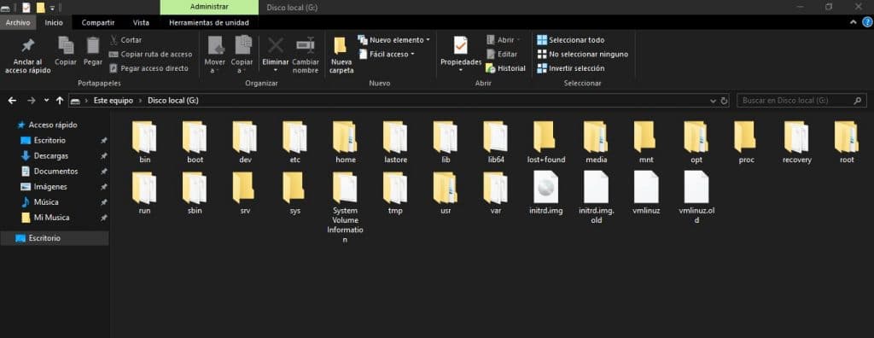Click the Anclar al acceso rápido pin icon
The height and width of the screenshot is (338, 874).
point(27,46)
